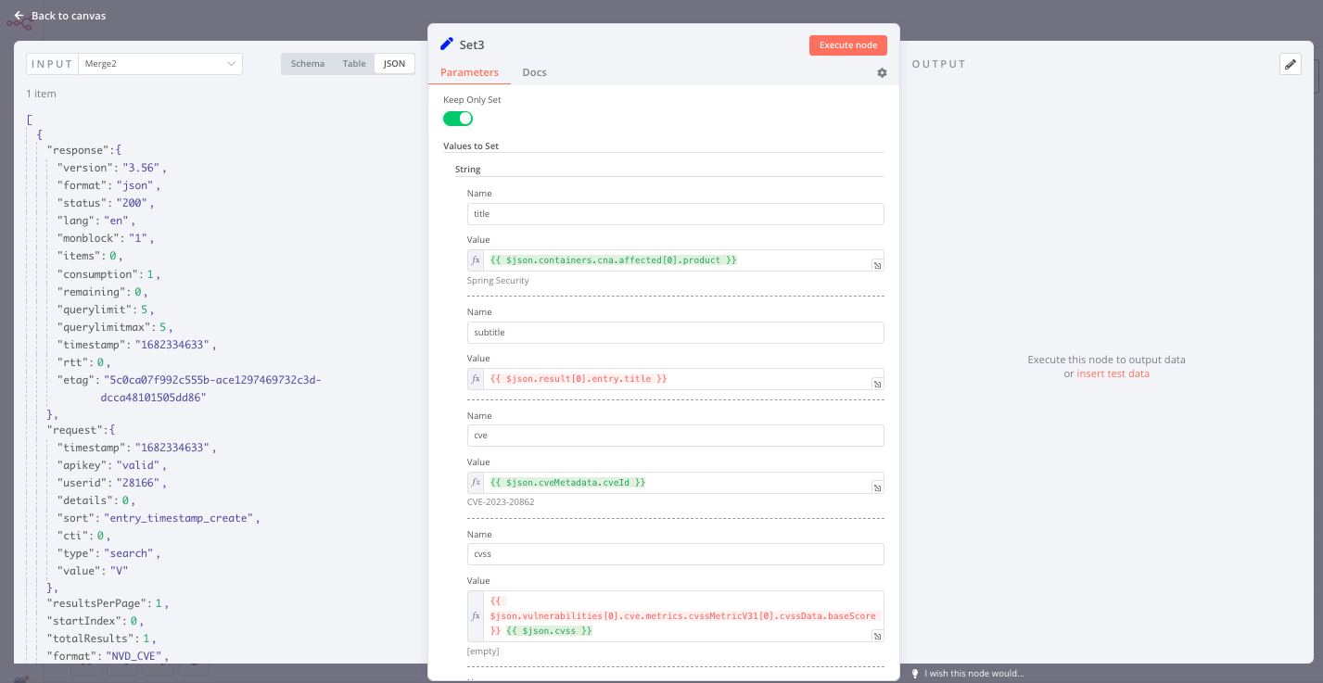Viewport: 1323px width, 683px height.
Task: Open node settings gear
Action: coord(882,72)
